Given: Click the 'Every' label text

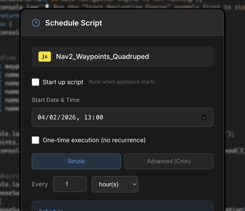Looking at the screenshot, I should tap(40, 184).
